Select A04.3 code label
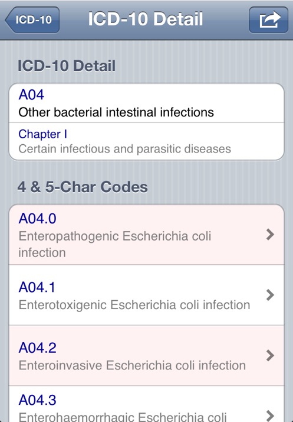This screenshot has width=293, height=422. [37, 400]
